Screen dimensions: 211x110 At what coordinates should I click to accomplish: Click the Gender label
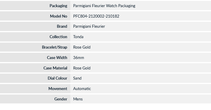click(61, 99)
